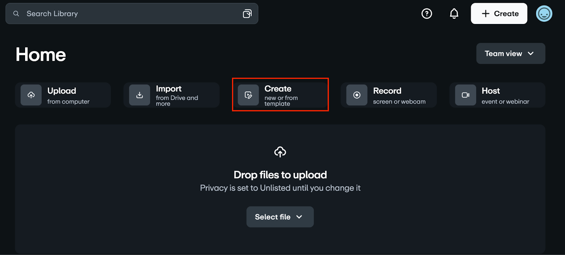Select the Host event or webinar icon
Image resolution: width=565 pixels, height=255 pixels.
pos(465,95)
